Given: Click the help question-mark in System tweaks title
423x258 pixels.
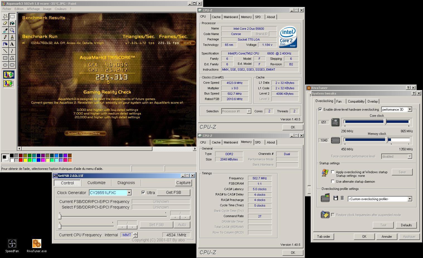Looking at the screenshot, I should coord(414,93).
